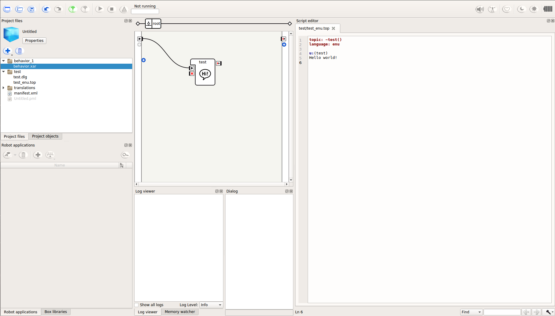Click the New project icon
Viewport: 555px width, 316px height.
point(7,9)
